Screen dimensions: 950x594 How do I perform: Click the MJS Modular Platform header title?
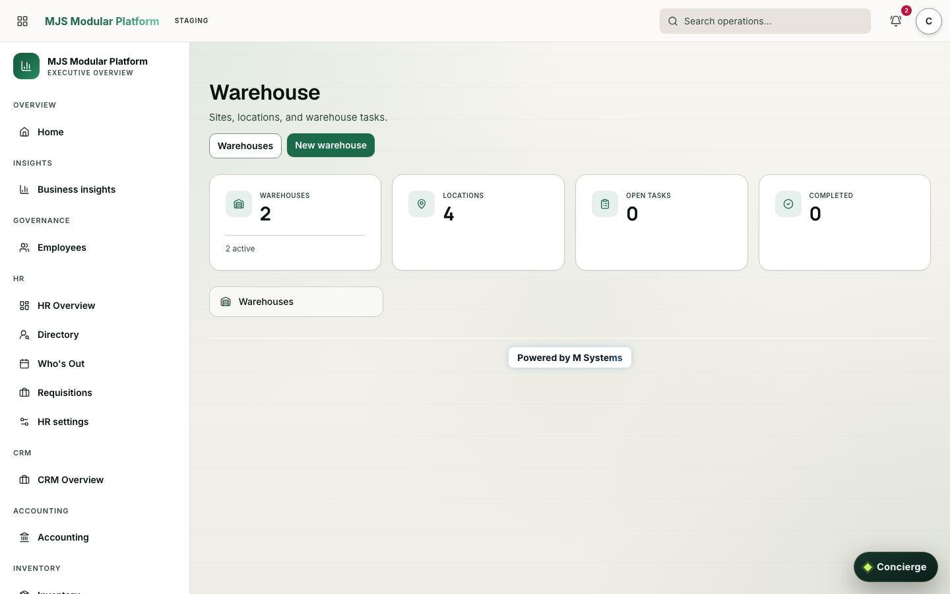coord(102,21)
